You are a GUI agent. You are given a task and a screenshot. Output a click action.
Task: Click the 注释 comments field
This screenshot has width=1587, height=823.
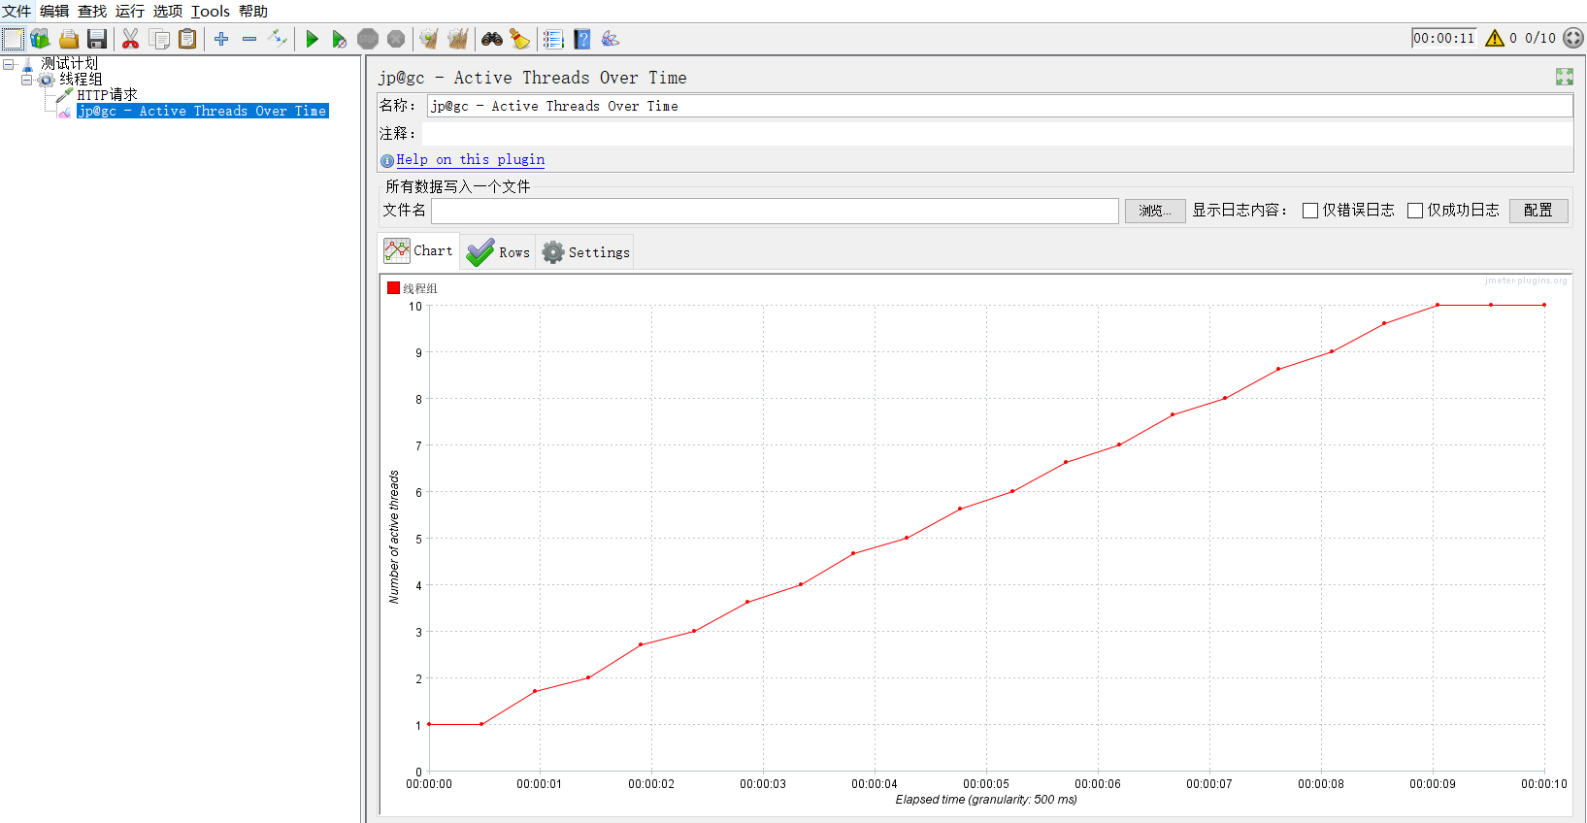[998, 133]
